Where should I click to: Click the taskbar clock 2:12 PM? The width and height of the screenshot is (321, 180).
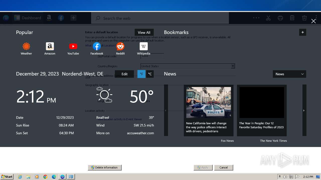pyautogui.click(x=308, y=177)
